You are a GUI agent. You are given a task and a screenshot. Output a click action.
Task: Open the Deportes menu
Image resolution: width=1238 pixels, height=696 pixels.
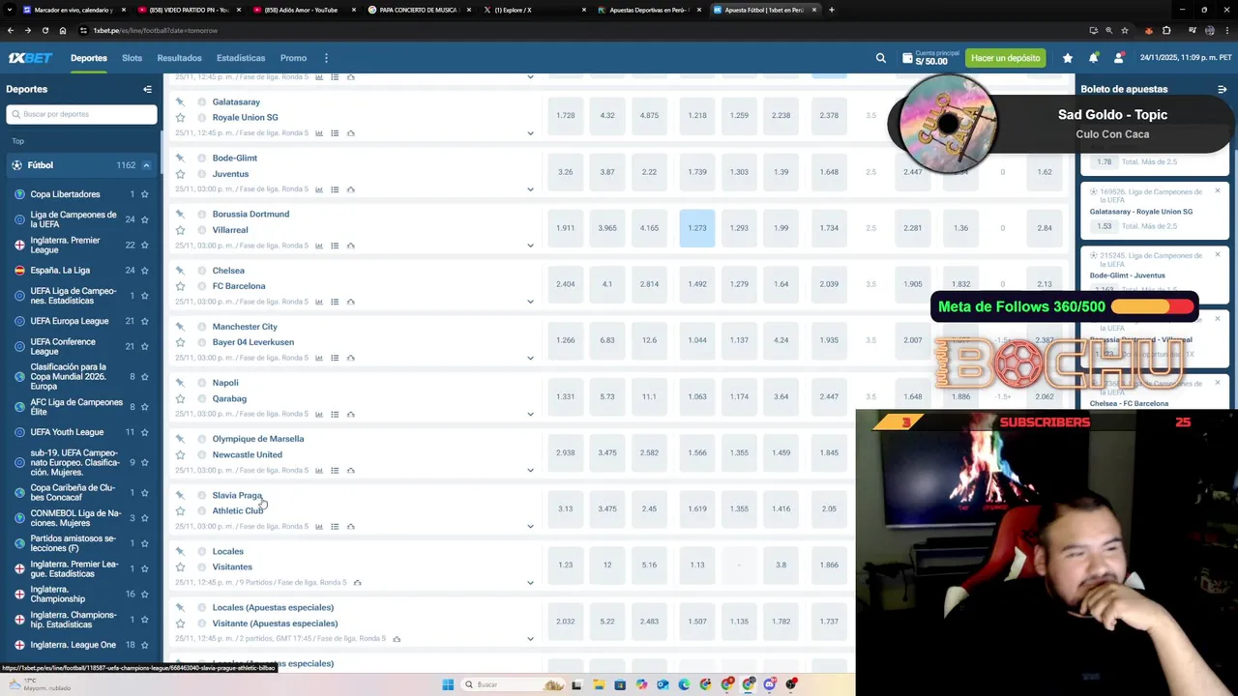coord(89,58)
